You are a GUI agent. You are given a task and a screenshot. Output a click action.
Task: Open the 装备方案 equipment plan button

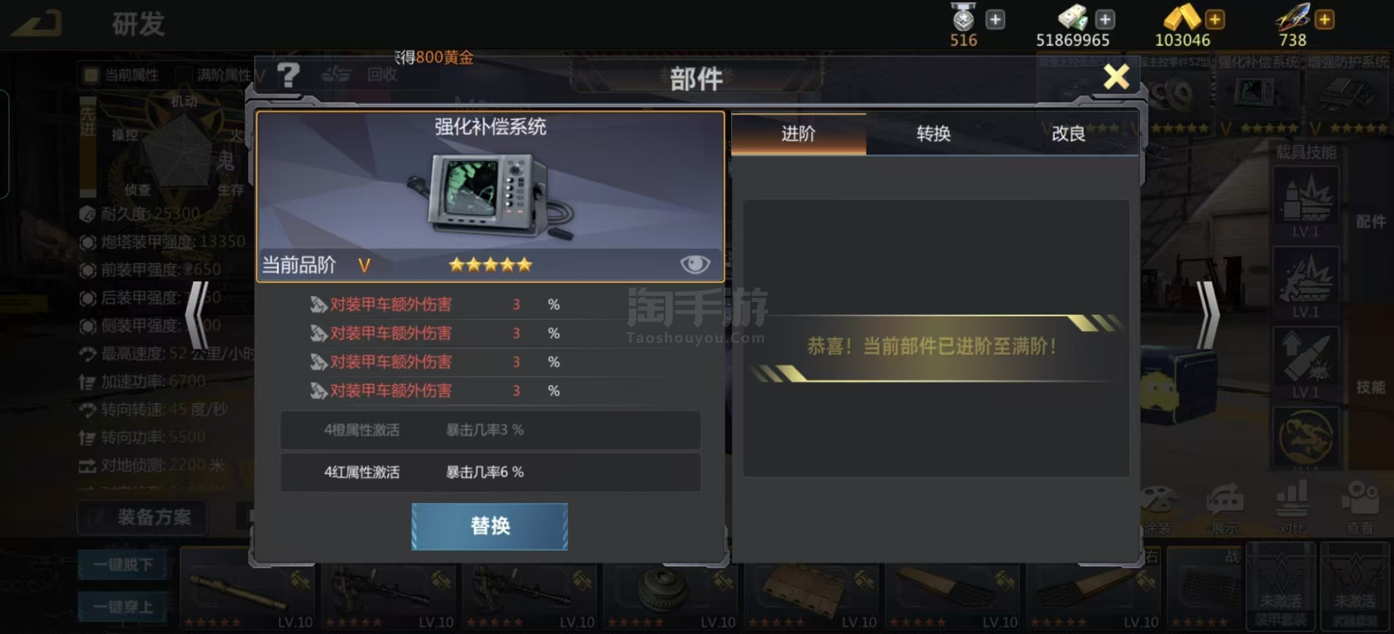click(143, 517)
